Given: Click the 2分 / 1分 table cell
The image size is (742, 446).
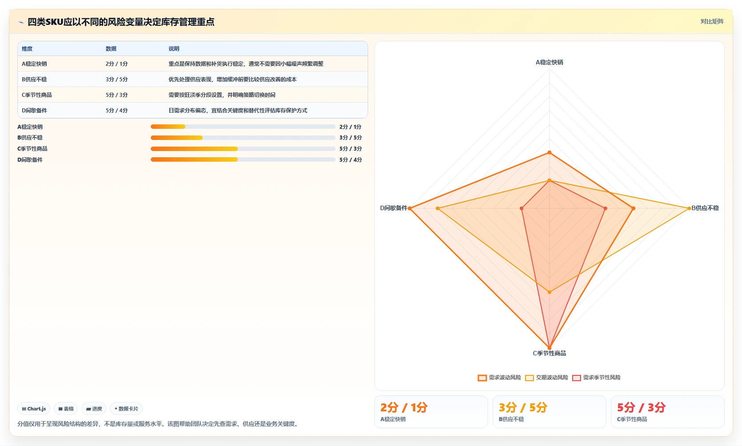Looking at the screenshot, I should (117, 64).
